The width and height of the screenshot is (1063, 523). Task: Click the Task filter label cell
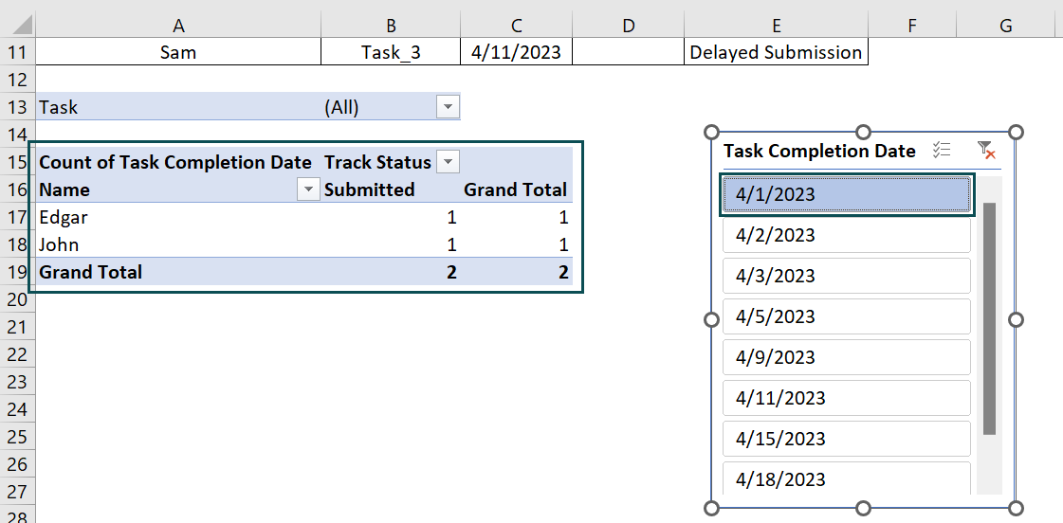point(178,107)
